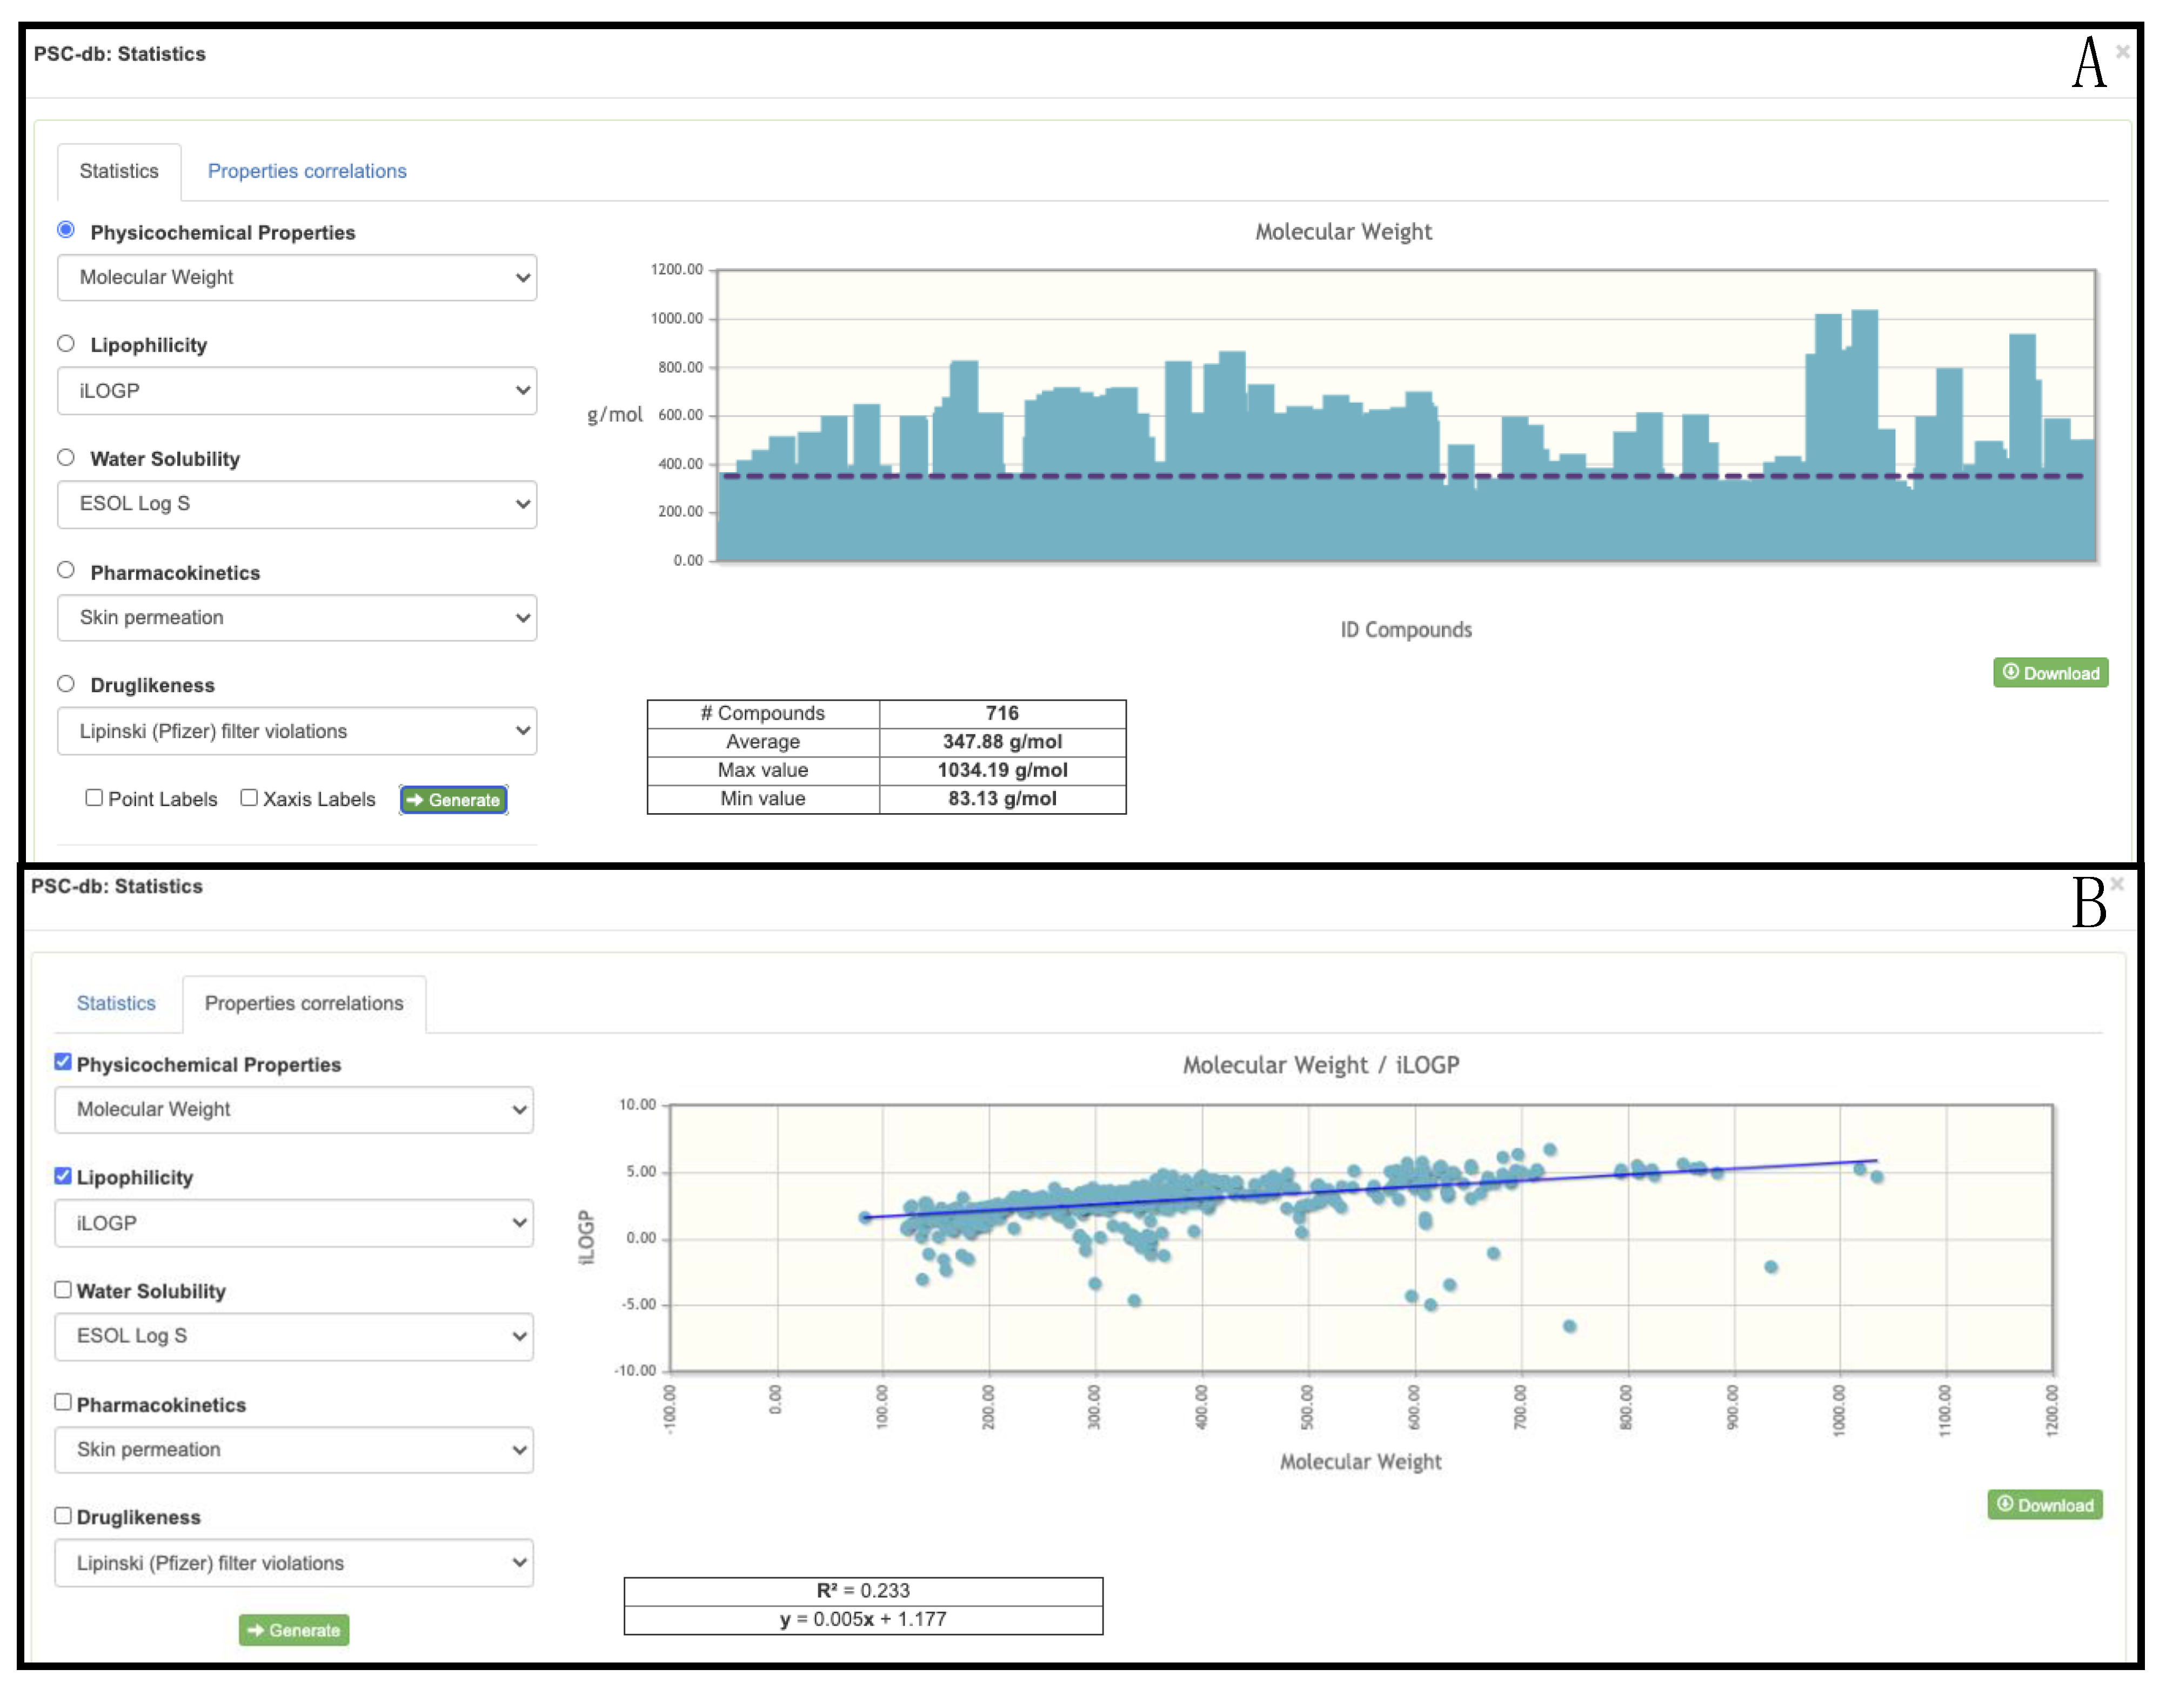Screen dimensions: 2166x1696
Task: Open the Lipinski filter violations dropdown in correlations
Action: point(293,1563)
